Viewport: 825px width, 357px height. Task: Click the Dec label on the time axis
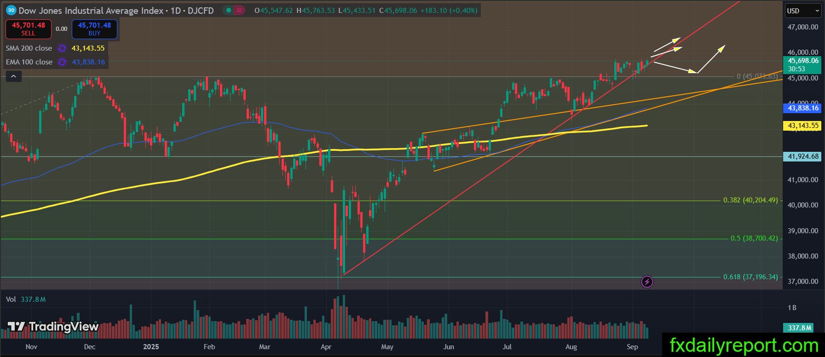tap(90, 347)
